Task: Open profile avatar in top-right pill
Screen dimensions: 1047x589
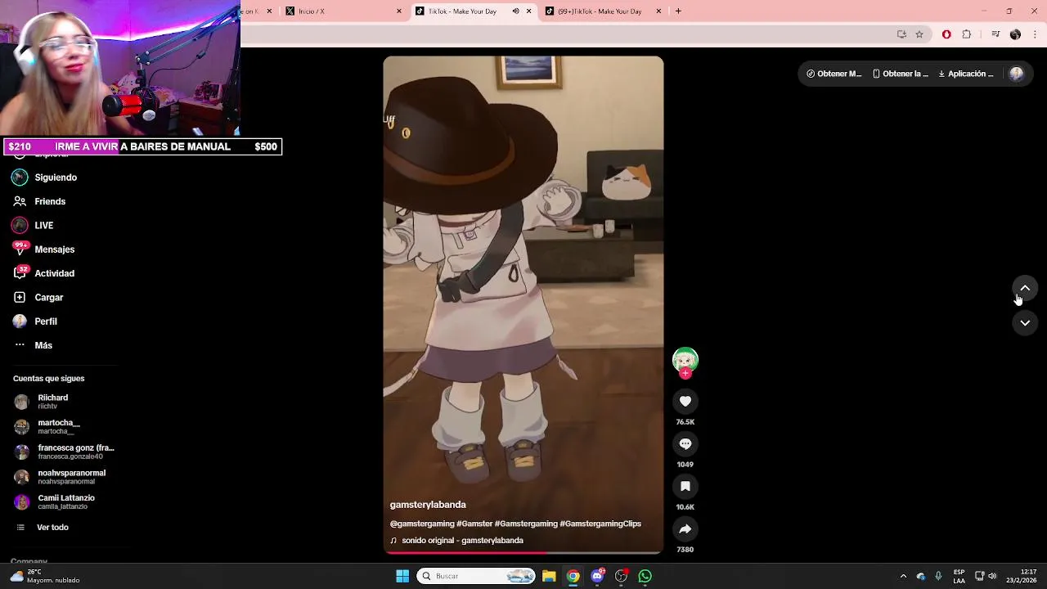Action: pyautogui.click(x=1017, y=74)
